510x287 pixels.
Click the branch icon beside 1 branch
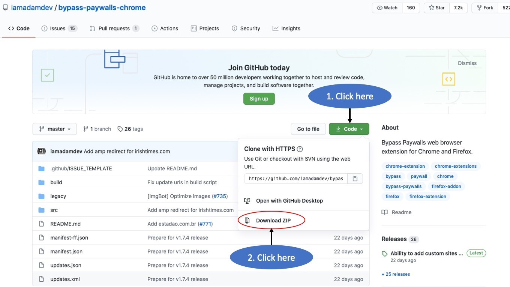click(86, 129)
